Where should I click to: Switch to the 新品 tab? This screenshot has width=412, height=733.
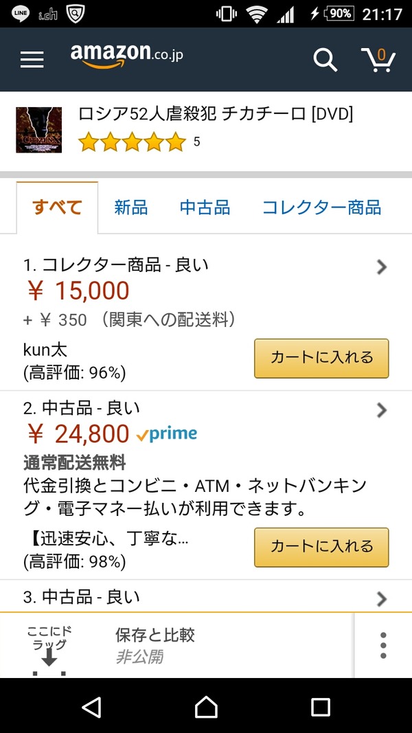tap(131, 207)
